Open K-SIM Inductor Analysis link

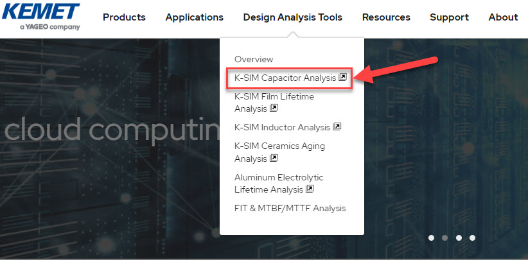[x=282, y=127]
